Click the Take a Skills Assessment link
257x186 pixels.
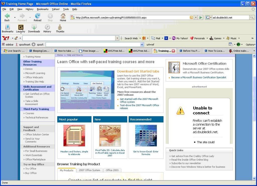coord(31,102)
